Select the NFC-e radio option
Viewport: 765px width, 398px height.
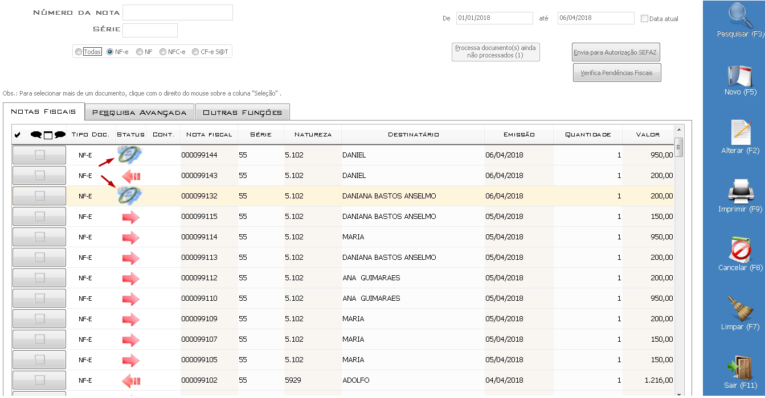[x=163, y=52]
